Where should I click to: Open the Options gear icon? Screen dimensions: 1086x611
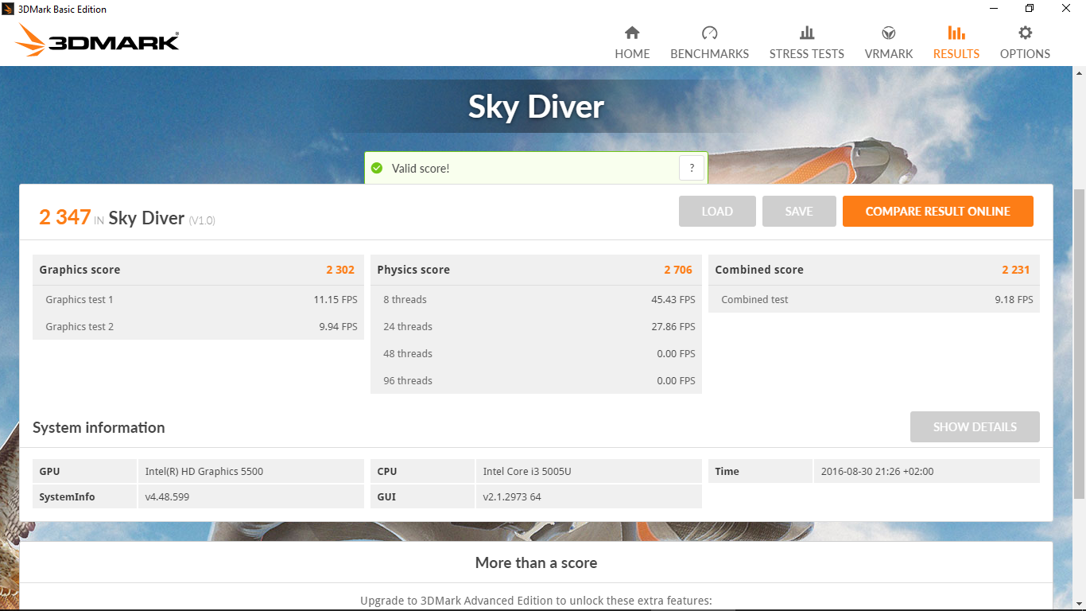pyautogui.click(x=1025, y=33)
